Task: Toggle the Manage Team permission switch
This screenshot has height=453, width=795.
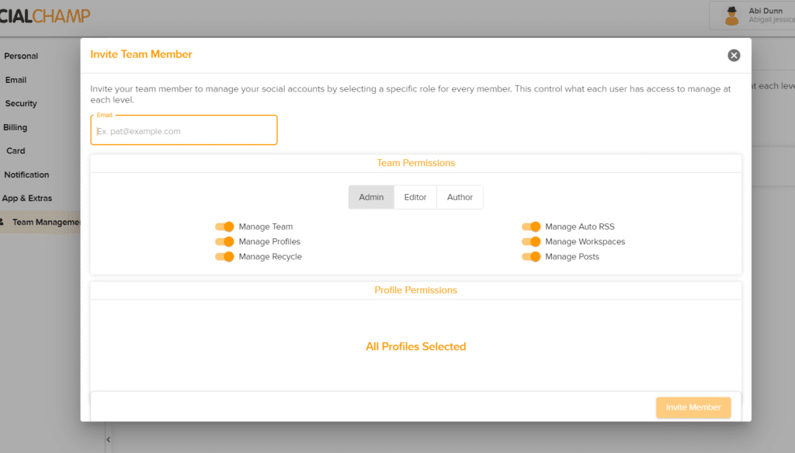Action: pos(224,226)
